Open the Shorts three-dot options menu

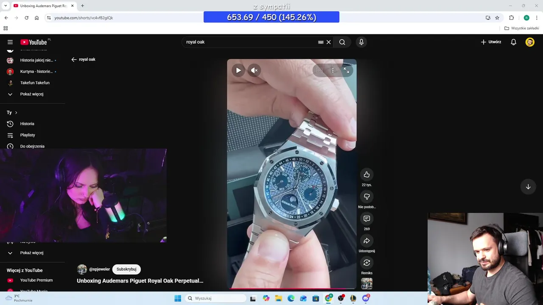pyautogui.click(x=333, y=70)
